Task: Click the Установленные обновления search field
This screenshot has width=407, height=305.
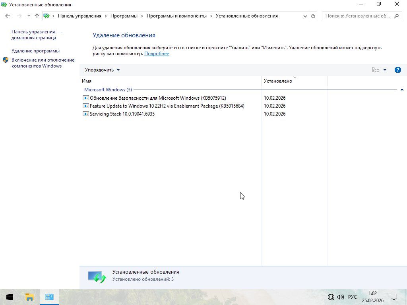Action: [x=358, y=16]
